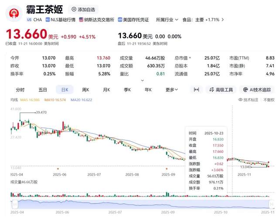Click the 均线 indicator label
The image size is (279, 218).
[14, 100]
